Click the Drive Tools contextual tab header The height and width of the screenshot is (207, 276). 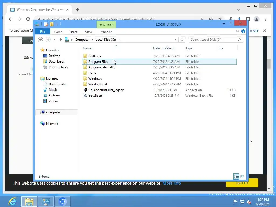[x=106, y=25]
